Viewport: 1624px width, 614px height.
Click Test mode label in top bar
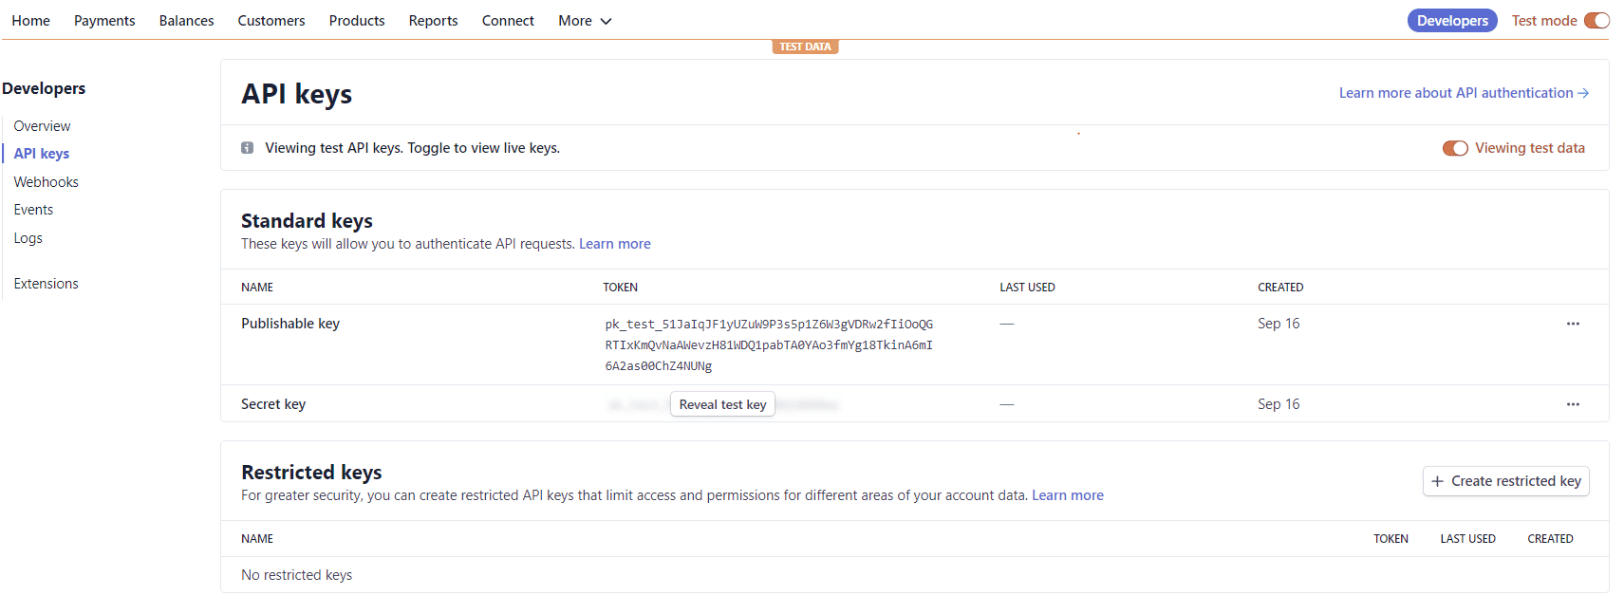point(1544,21)
